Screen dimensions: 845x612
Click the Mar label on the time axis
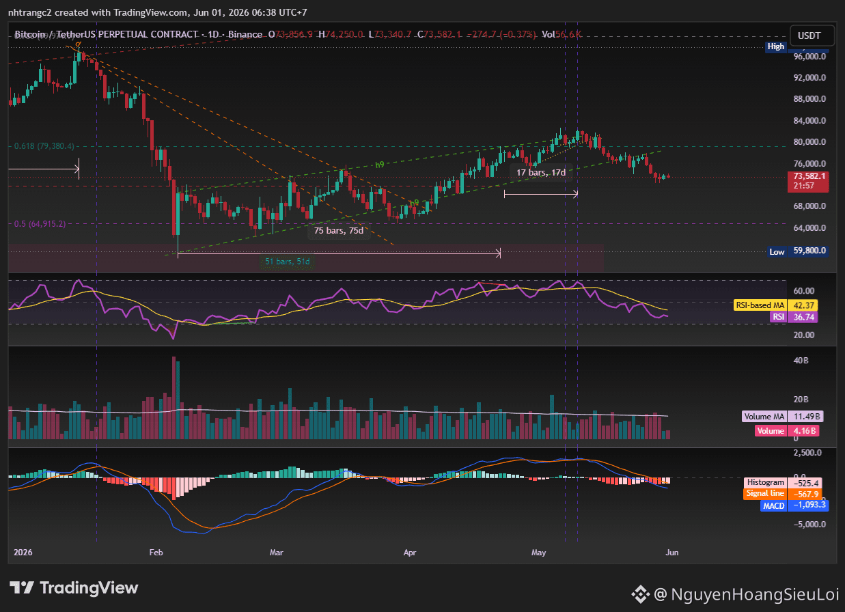coord(277,552)
